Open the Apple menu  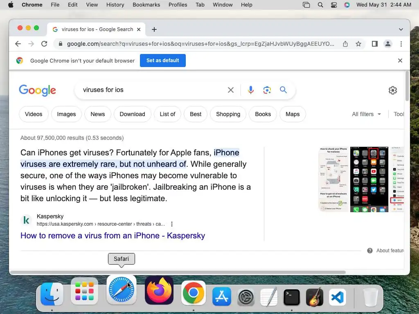[11, 5]
